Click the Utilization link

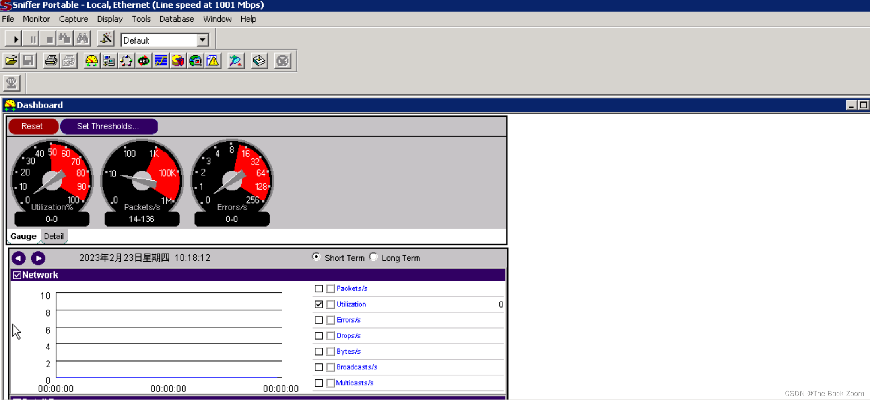[351, 304]
